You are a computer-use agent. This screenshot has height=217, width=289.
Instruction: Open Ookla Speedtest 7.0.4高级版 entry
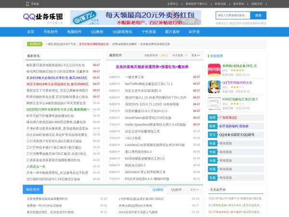coord(156,124)
